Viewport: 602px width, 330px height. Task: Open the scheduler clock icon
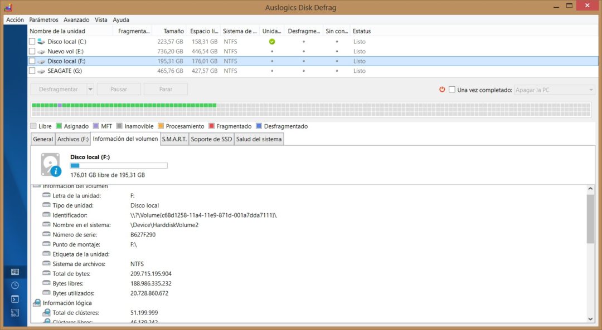[15, 285]
